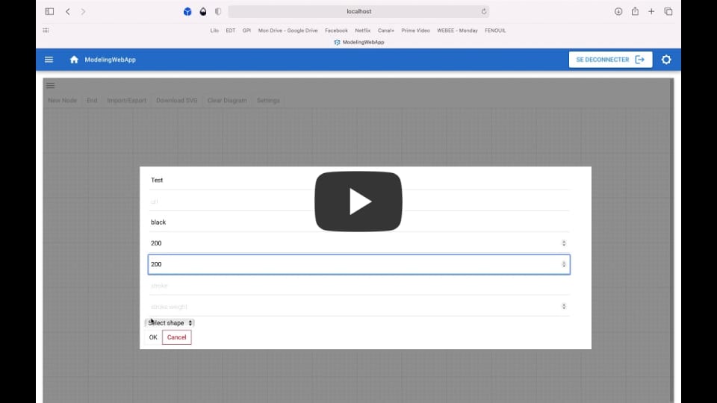Open the WEBEE - Monday bookmark
The height and width of the screenshot is (403, 717).
457,31
